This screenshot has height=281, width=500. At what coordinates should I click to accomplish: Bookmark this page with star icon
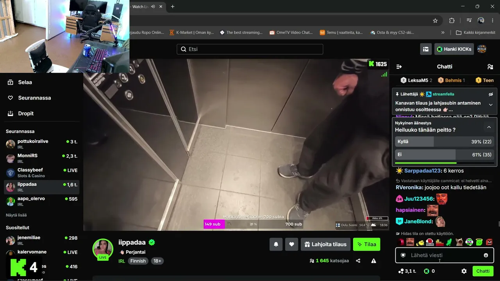point(435,21)
